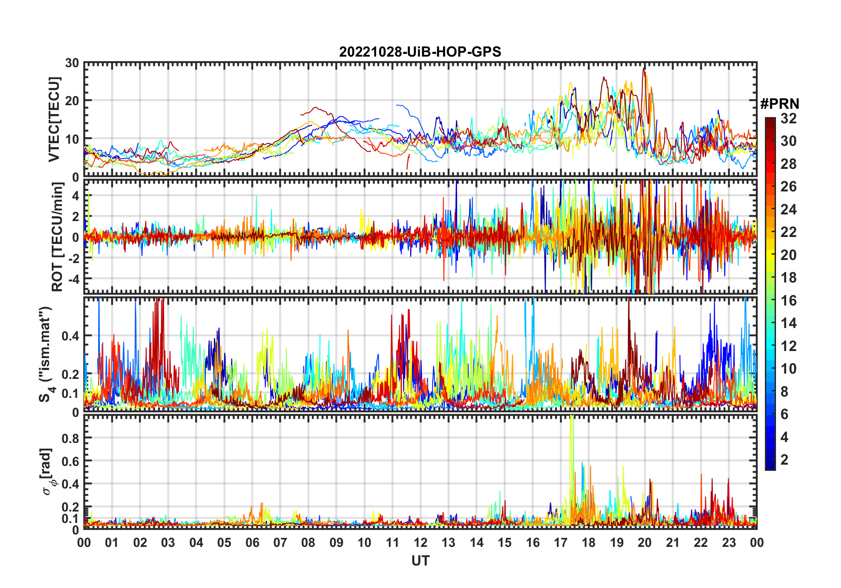Click the #PRN colorbar title

tap(780, 104)
